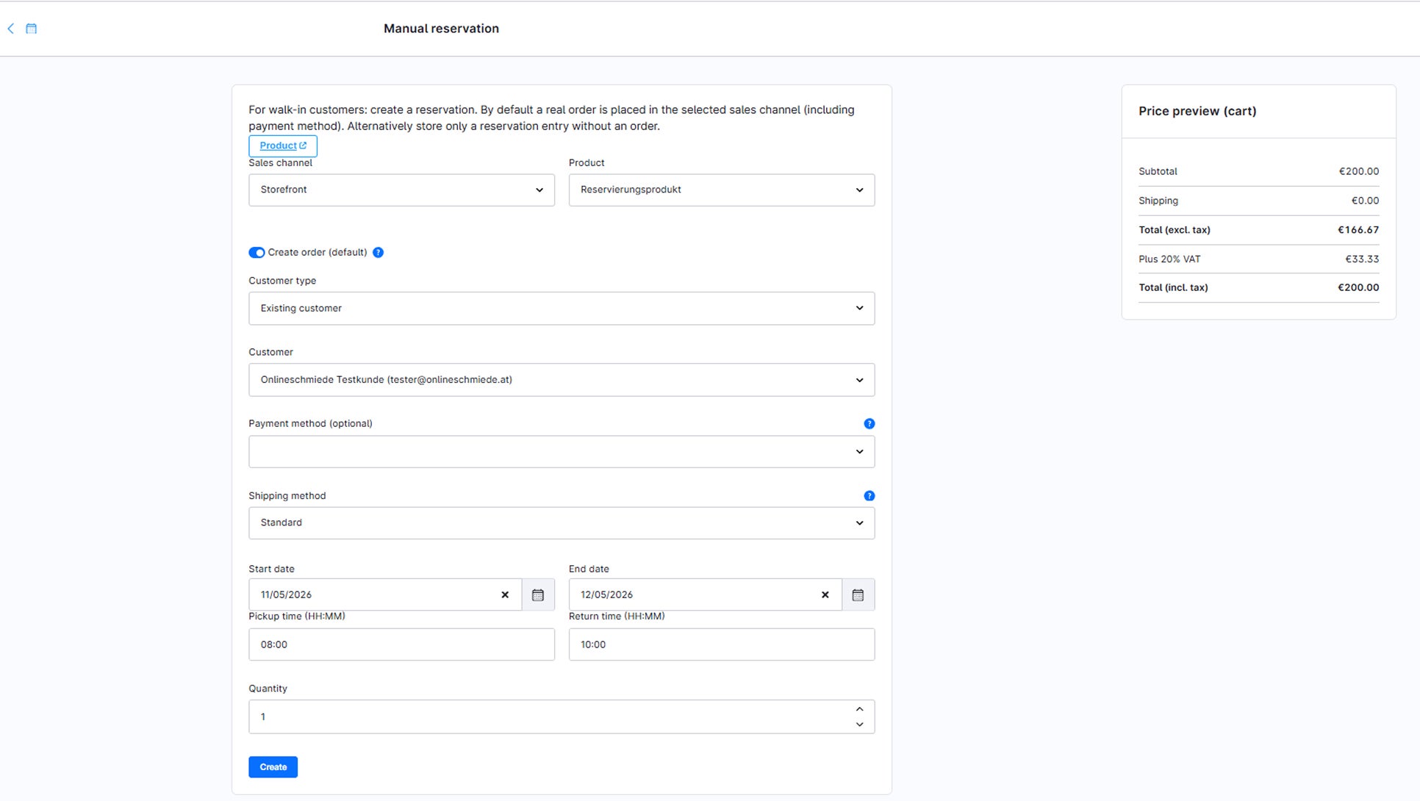1420x801 pixels.
Task: Expand the Sales channel Storefront dropdown
Action: pyautogui.click(x=401, y=190)
